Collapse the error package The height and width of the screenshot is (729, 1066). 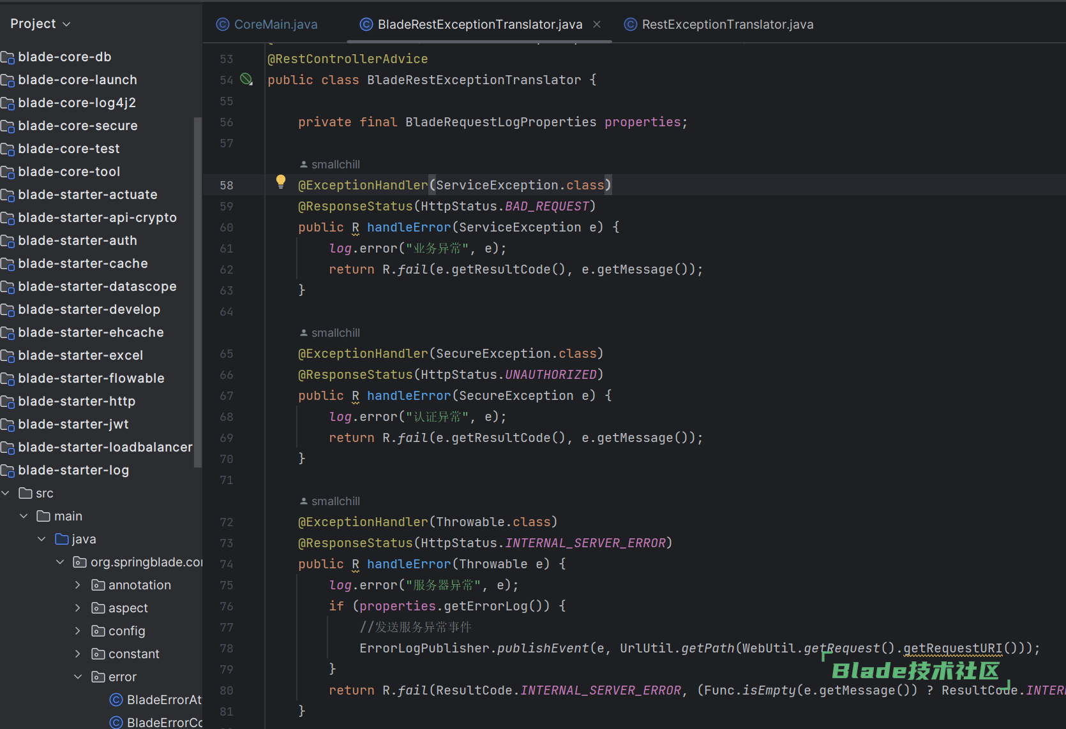[x=78, y=677]
